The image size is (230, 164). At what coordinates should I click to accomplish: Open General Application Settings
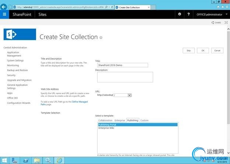coord(17,87)
